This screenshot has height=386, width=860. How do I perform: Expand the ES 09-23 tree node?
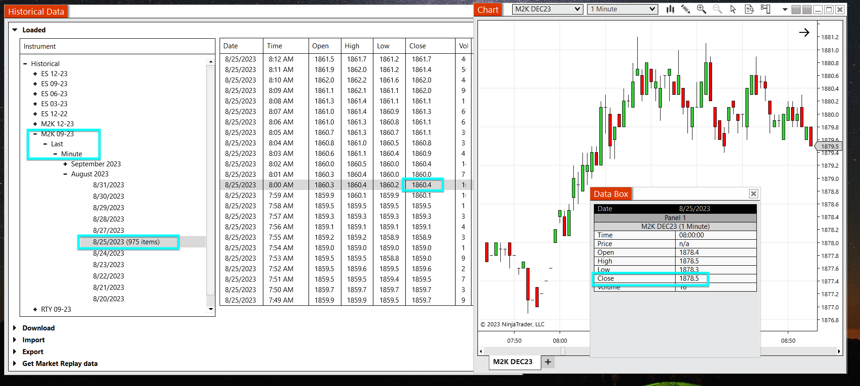click(x=35, y=84)
